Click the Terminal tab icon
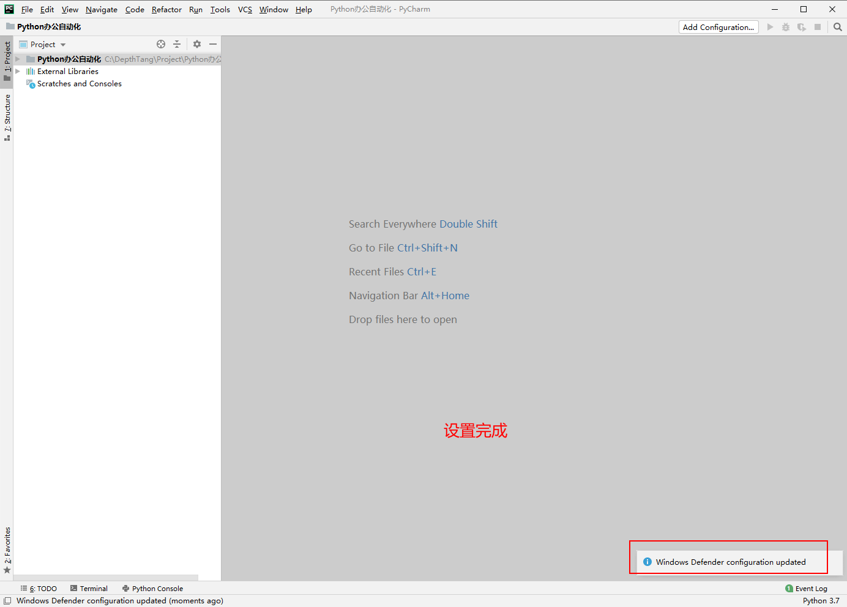Screen dimensions: 847x607 73,589
